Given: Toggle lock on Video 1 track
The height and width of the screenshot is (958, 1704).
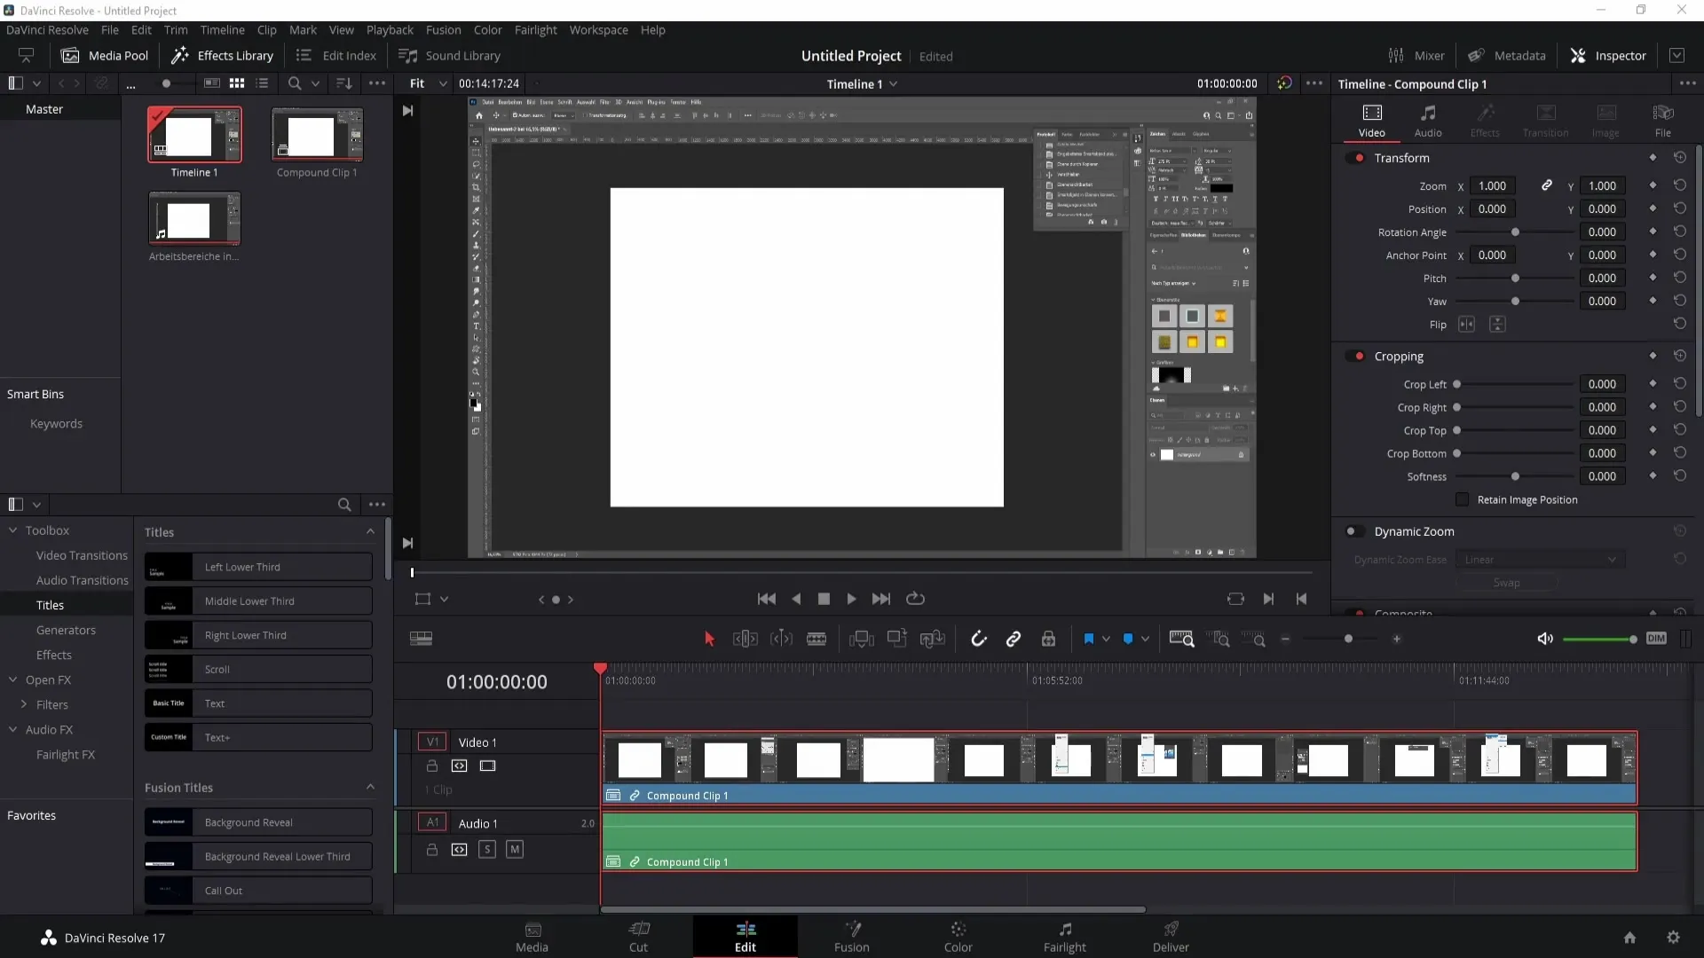Looking at the screenshot, I should click(432, 766).
